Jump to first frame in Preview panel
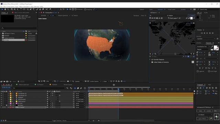 202,33
